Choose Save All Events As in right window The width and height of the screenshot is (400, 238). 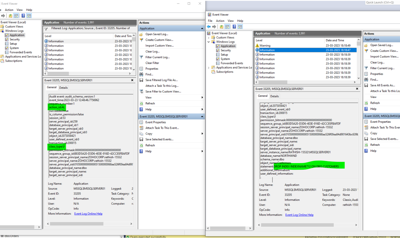point(382,85)
